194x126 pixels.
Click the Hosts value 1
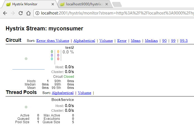point(48,81)
